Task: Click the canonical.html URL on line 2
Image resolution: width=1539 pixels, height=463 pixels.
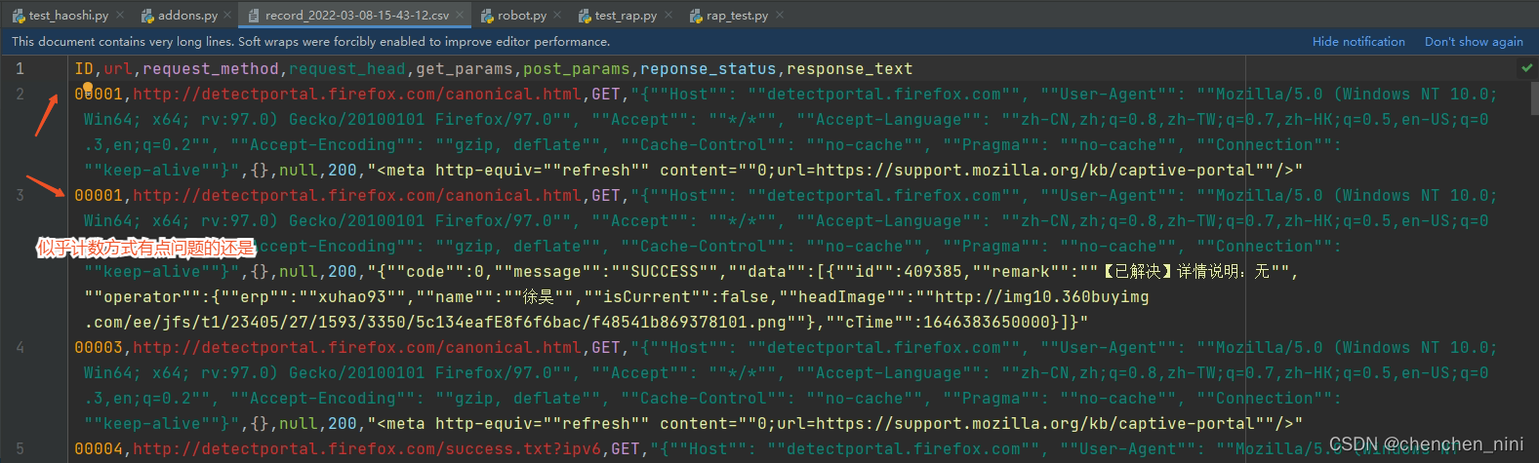Action: pos(357,95)
